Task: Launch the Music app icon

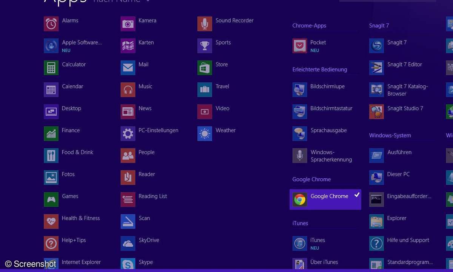Action: pos(128,90)
